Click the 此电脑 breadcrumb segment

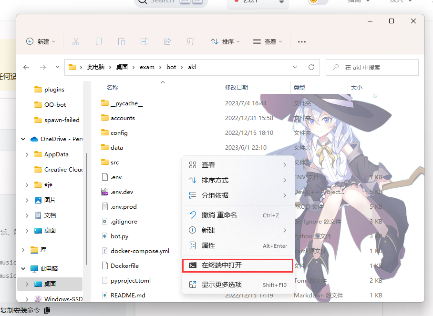pyautogui.click(x=96, y=67)
